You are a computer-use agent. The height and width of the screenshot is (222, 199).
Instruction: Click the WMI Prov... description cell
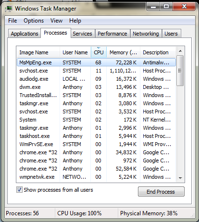(x=157, y=144)
